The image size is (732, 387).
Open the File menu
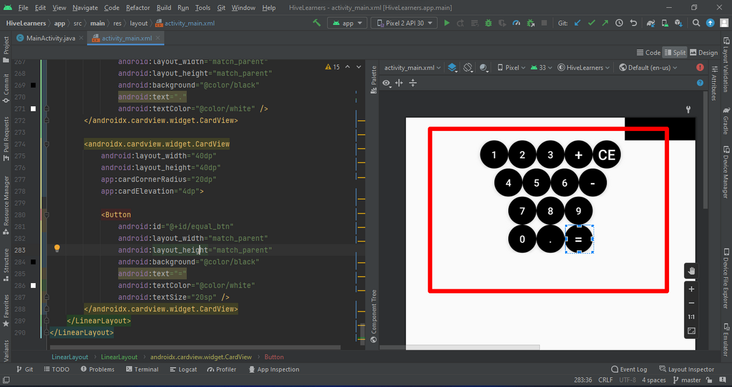23,7
